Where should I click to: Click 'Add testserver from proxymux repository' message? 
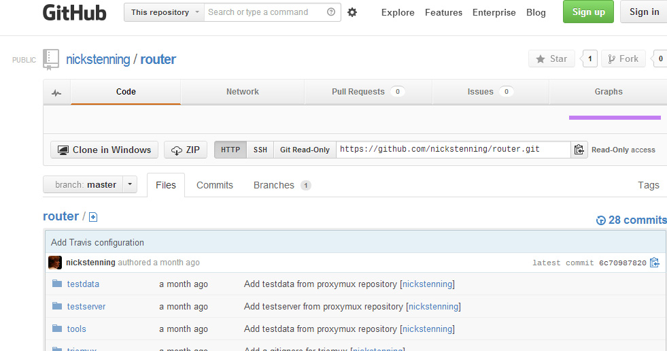(323, 306)
